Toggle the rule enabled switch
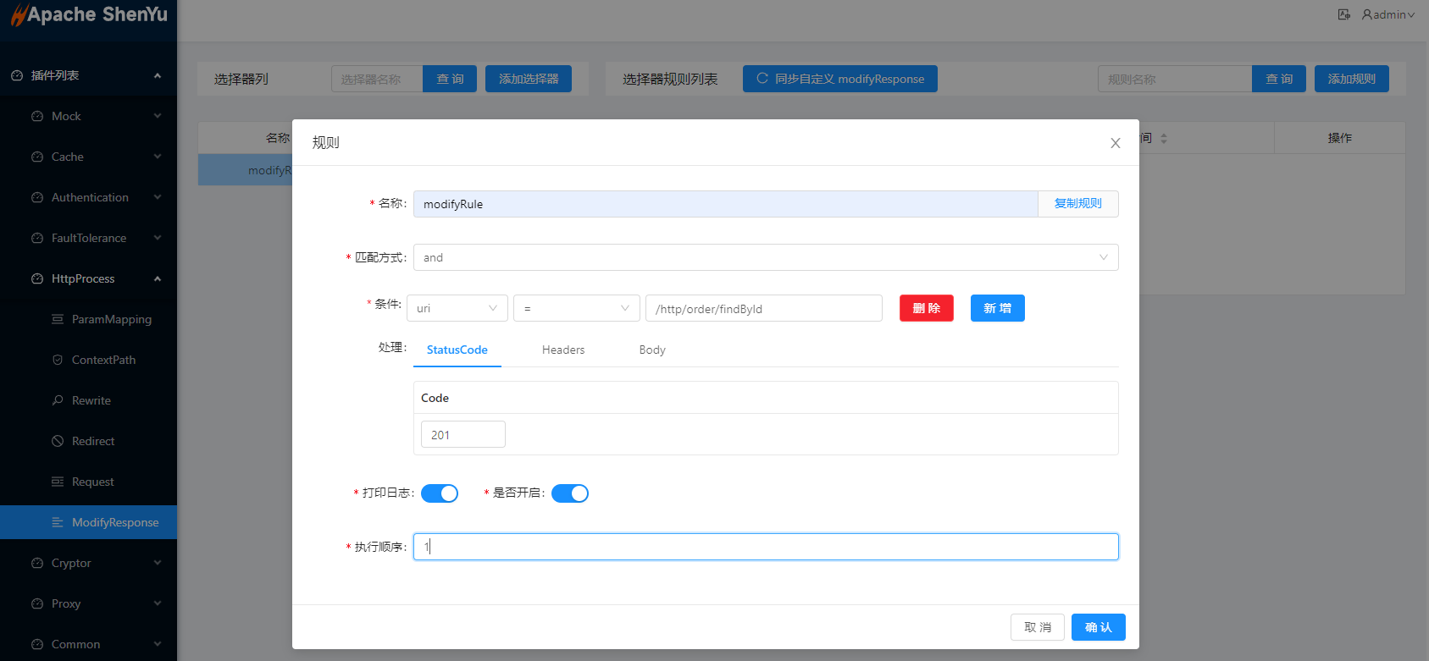This screenshot has height=661, width=1429. pos(570,493)
